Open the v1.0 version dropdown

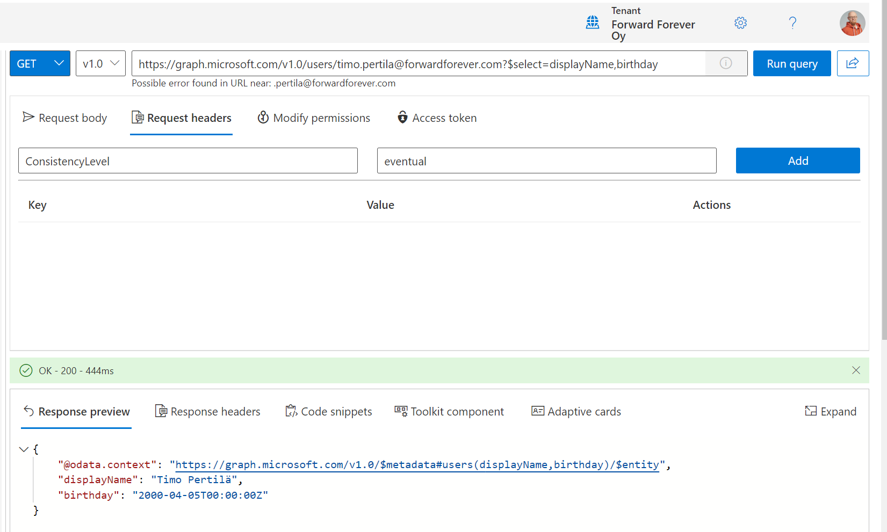click(x=100, y=63)
